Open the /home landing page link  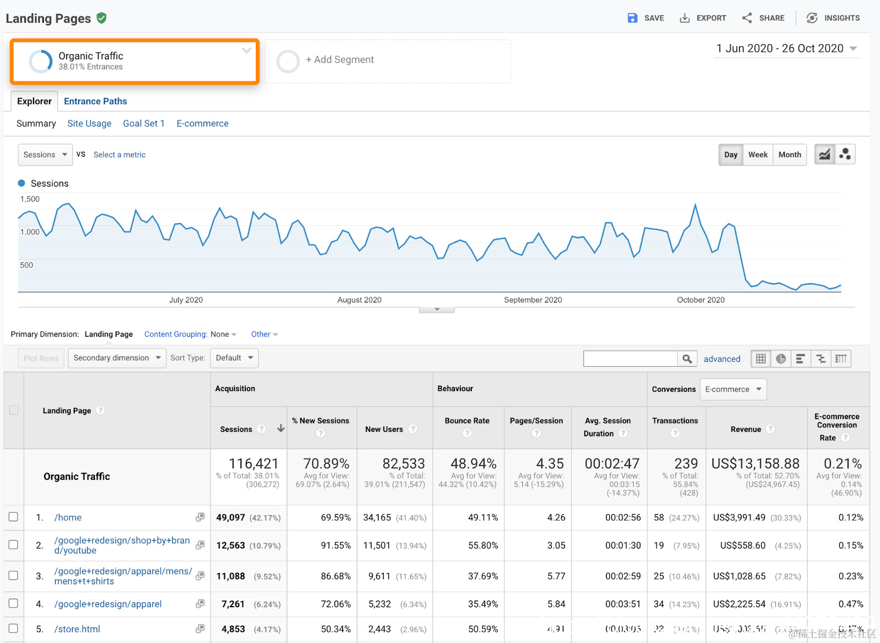(68, 518)
